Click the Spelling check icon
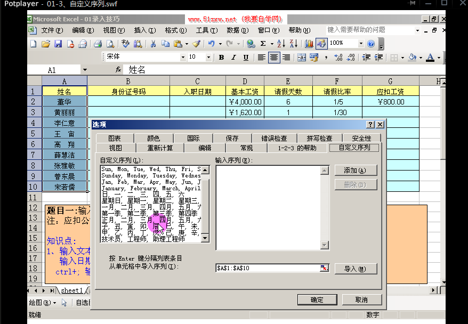 [x=125, y=44]
